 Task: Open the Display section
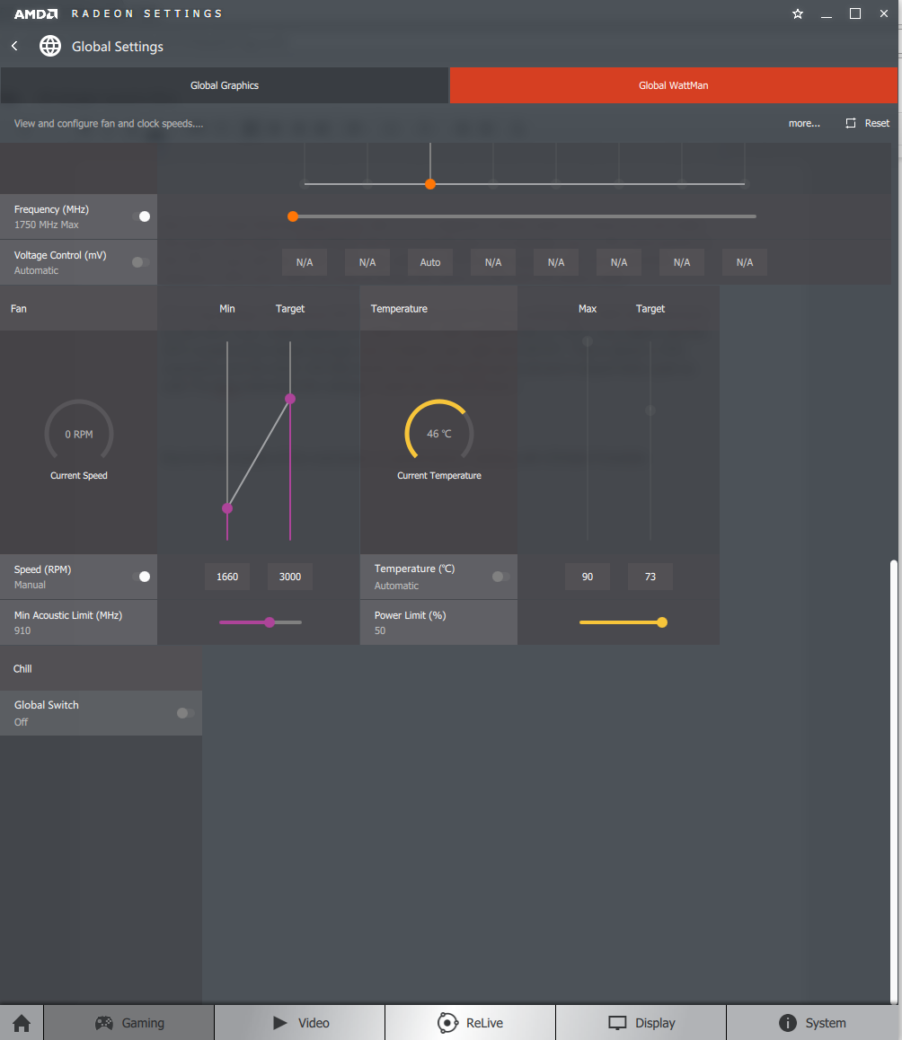[641, 1023]
